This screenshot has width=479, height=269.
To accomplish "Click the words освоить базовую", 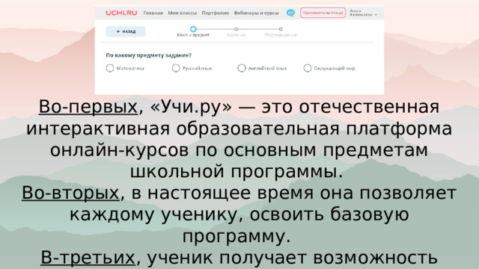I will tap(329, 214).
